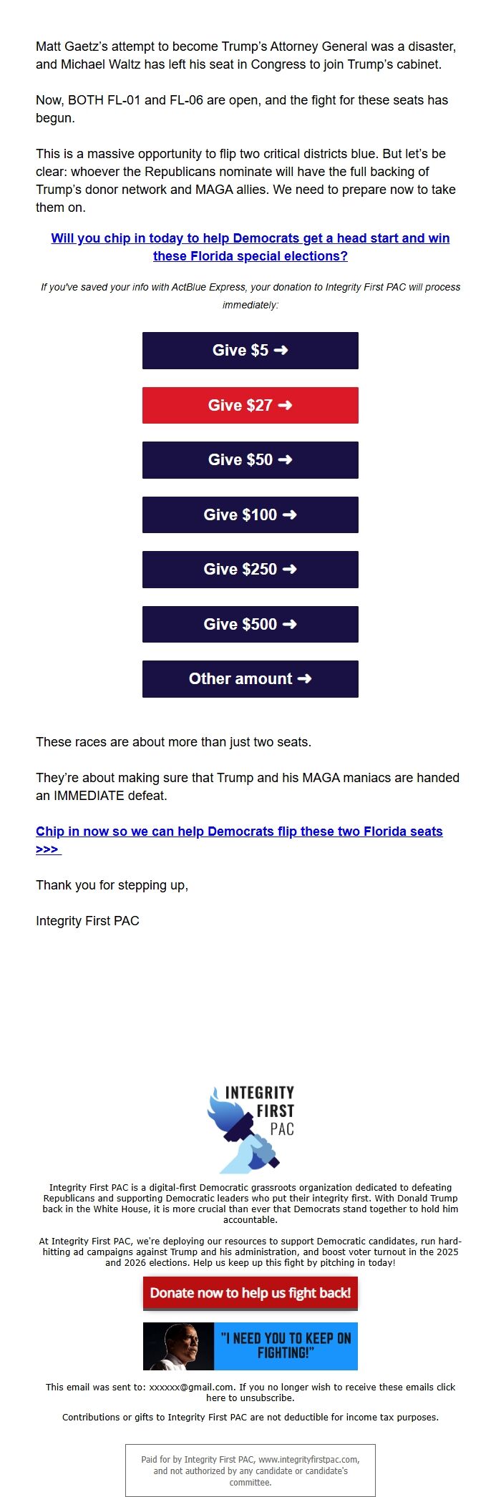
Task: Click the arrow icon on Give $500
Action: (289, 625)
